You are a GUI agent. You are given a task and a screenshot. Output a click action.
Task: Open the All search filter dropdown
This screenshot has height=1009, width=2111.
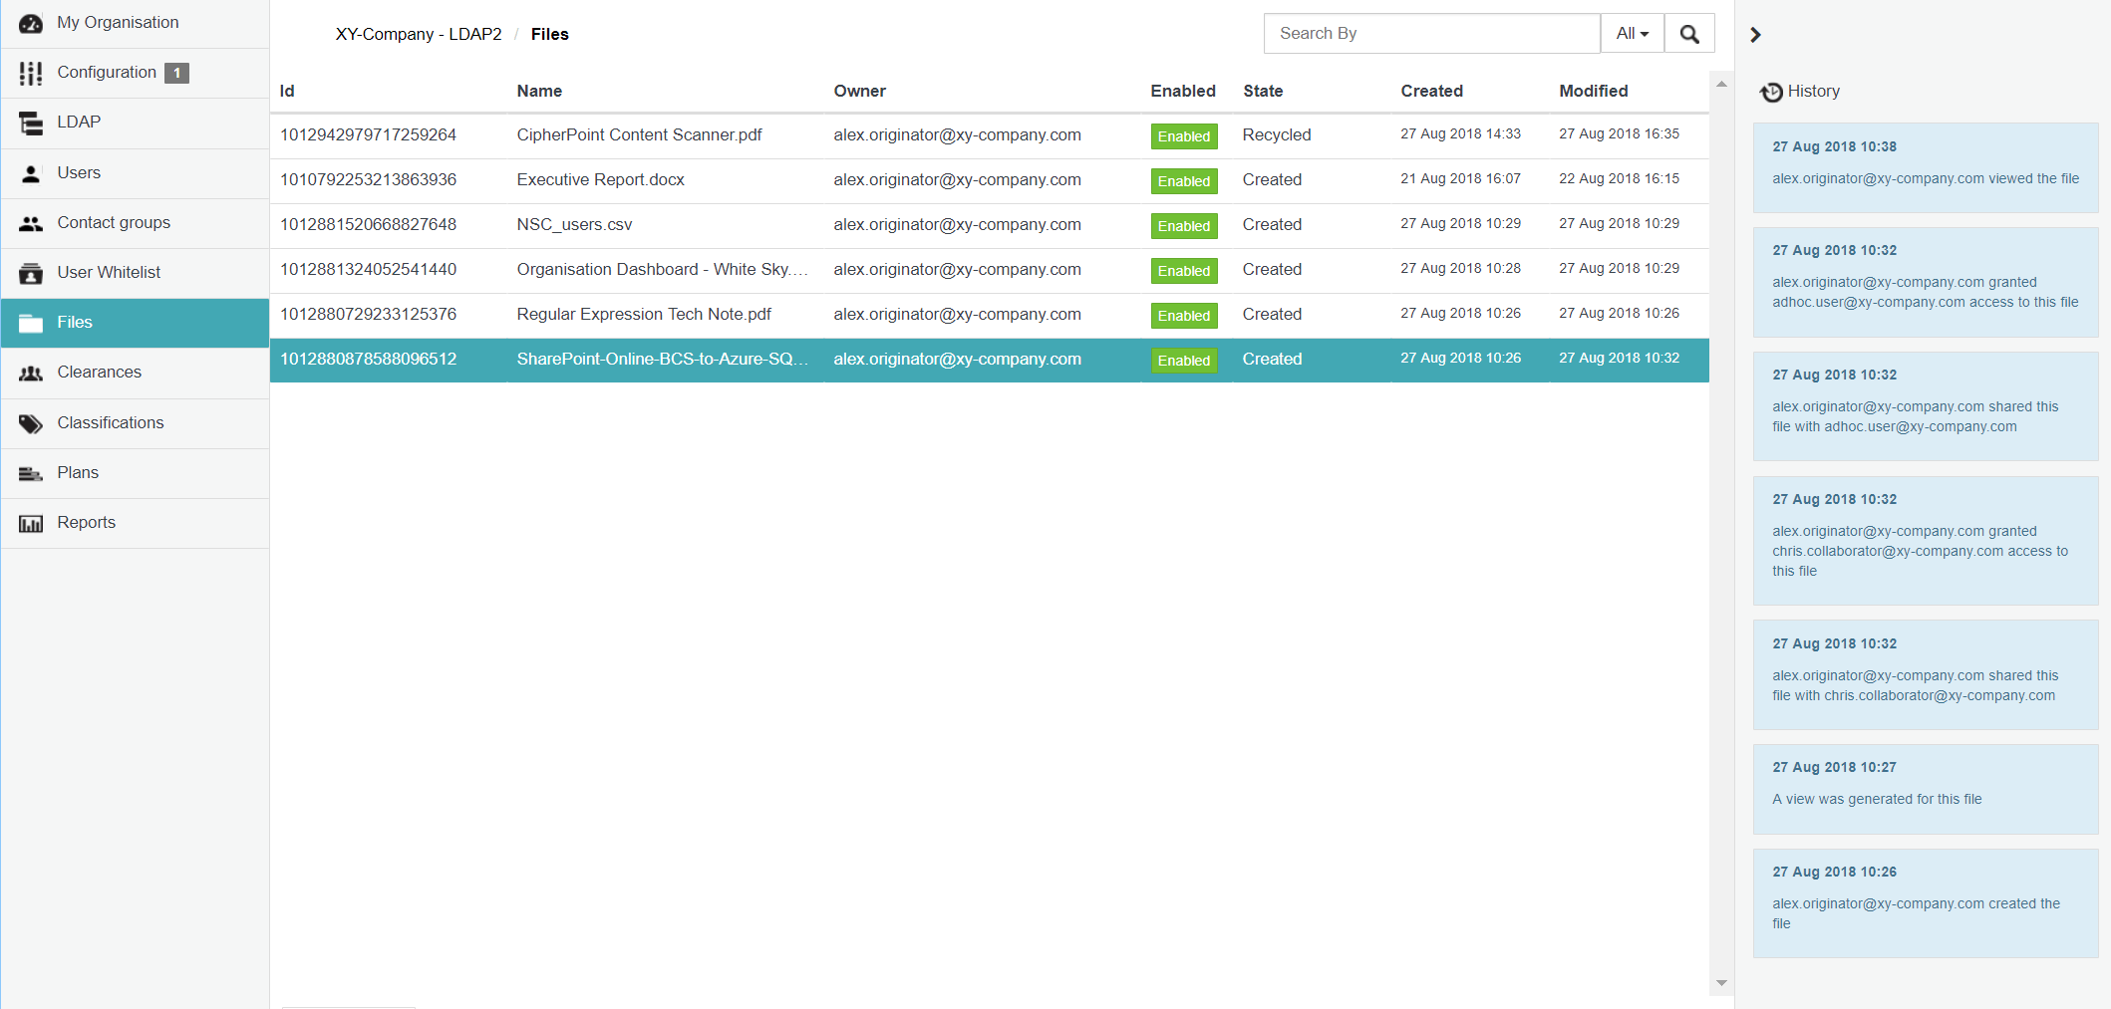(1633, 34)
